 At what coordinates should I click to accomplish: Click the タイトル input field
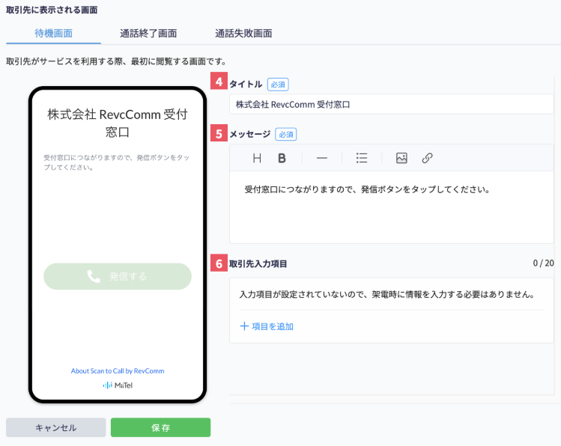tap(392, 104)
